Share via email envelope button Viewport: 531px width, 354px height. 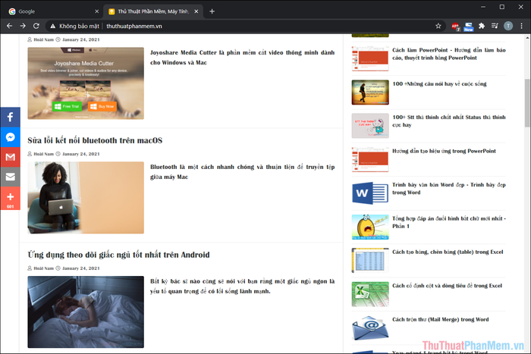pyautogui.click(x=10, y=177)
